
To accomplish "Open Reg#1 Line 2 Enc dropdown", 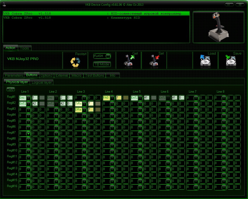I will (56, 98).
